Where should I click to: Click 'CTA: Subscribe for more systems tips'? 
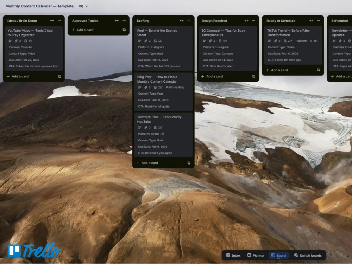click(33, 66)
